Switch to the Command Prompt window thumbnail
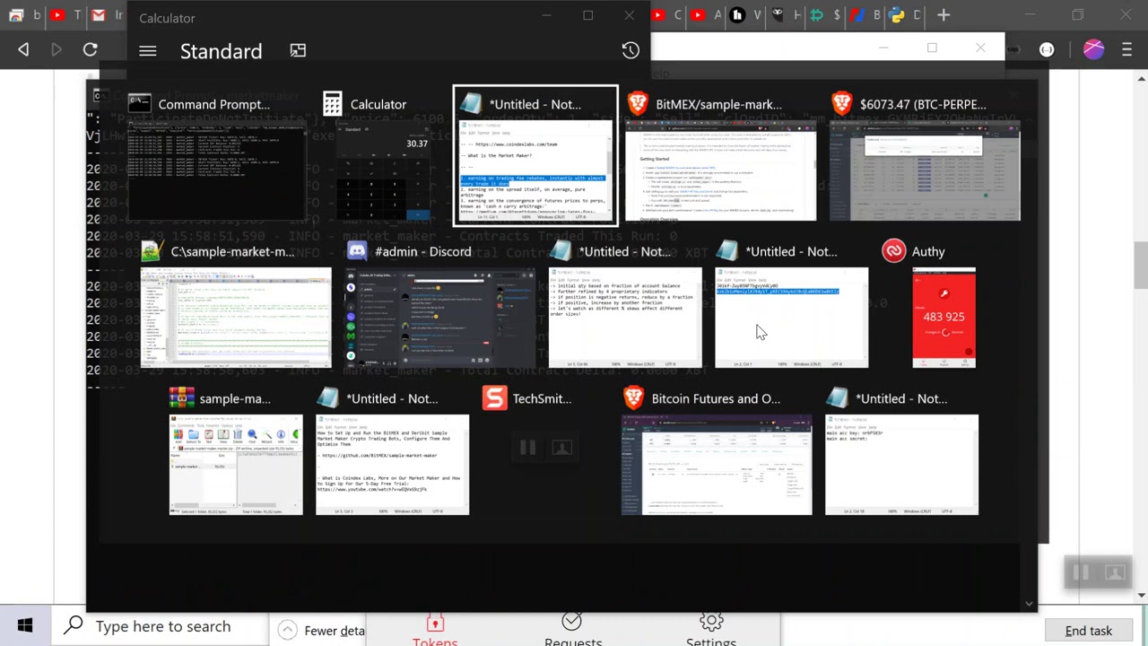This screenshot has height=646, width=1148. [x=216, y=170]
